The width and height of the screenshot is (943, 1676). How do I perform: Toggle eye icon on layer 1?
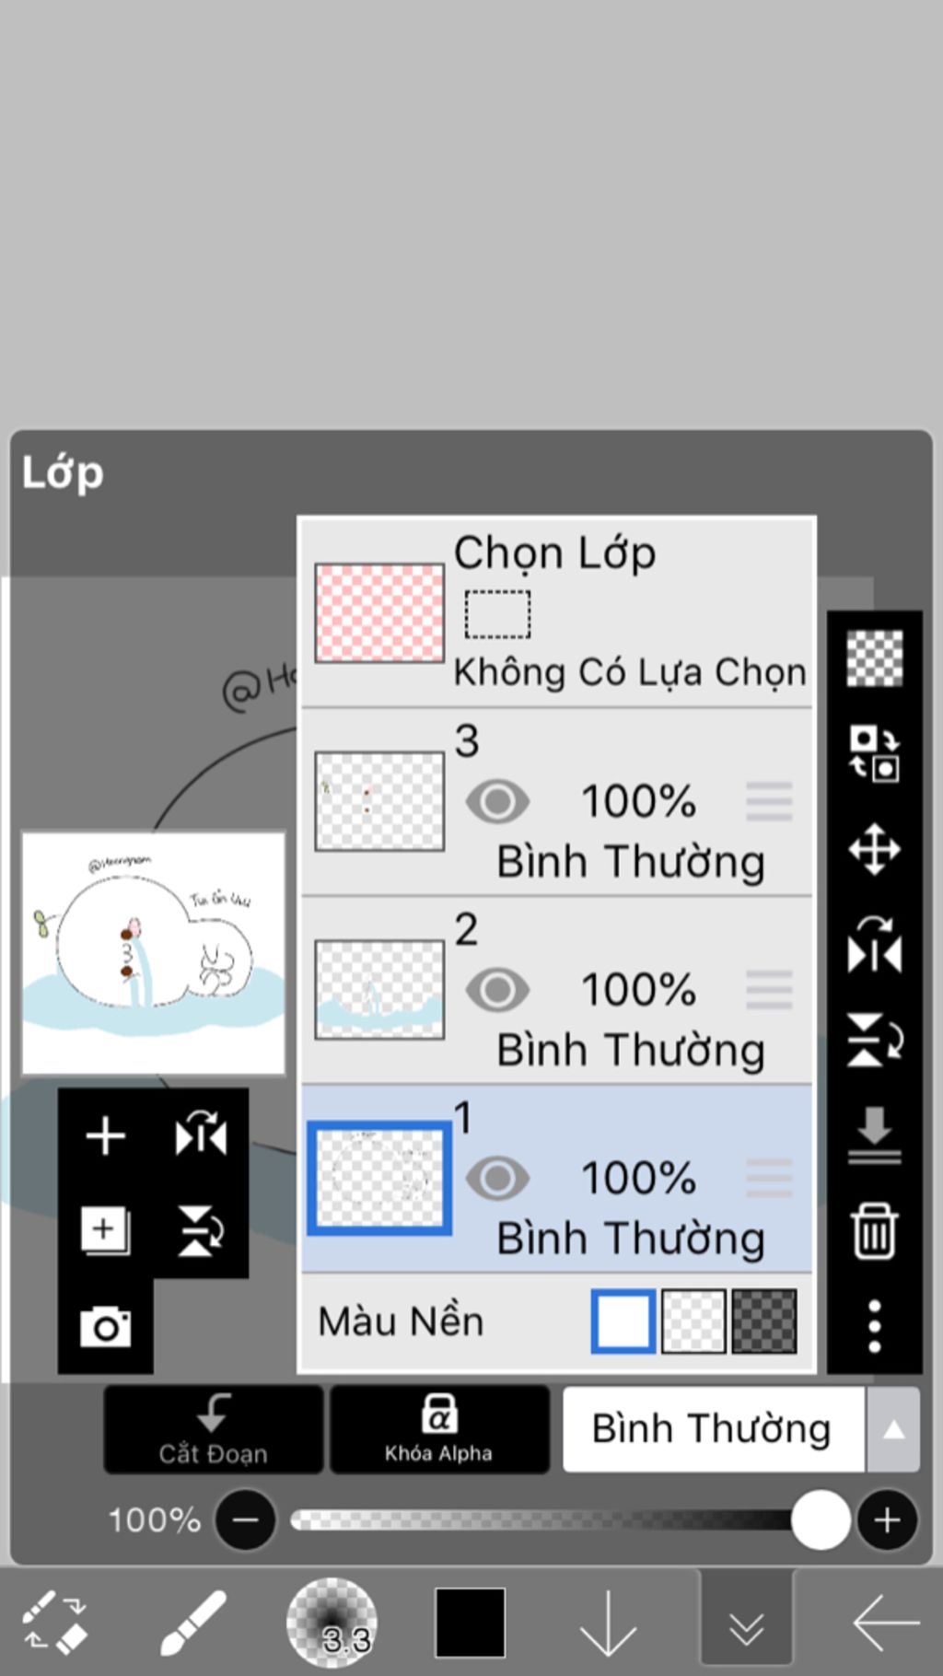point(497,1178)
